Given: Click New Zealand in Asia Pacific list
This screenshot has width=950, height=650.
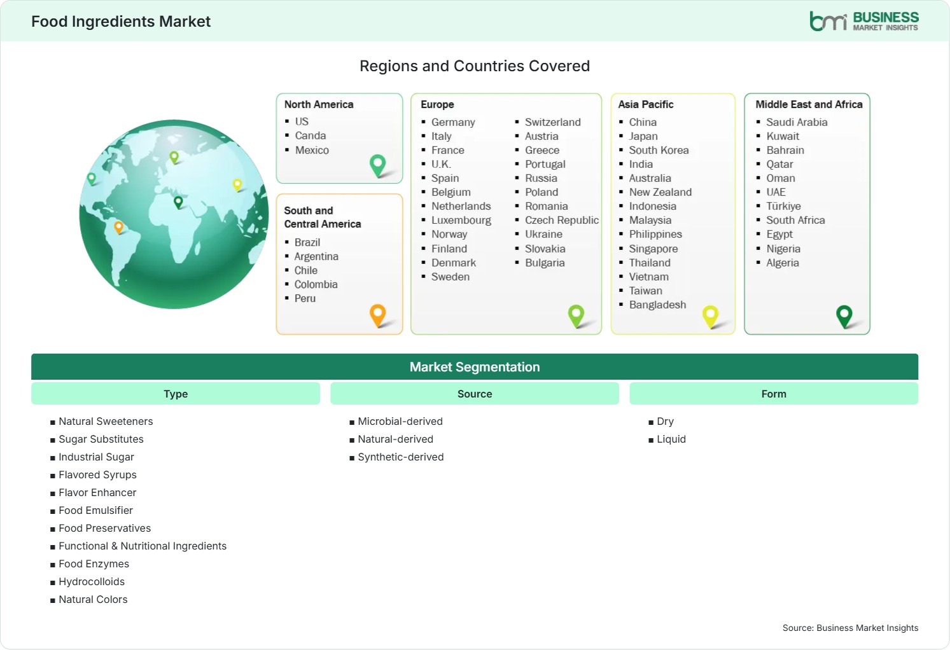Looking at the screenshot, I should [x=660, y=192].
